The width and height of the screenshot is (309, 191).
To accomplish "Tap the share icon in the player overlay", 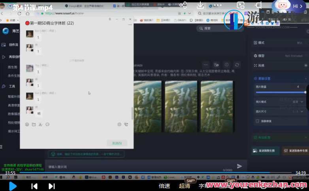I will [183, 5].
